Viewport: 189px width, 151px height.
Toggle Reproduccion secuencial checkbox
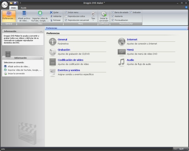[x=66, y=20]
